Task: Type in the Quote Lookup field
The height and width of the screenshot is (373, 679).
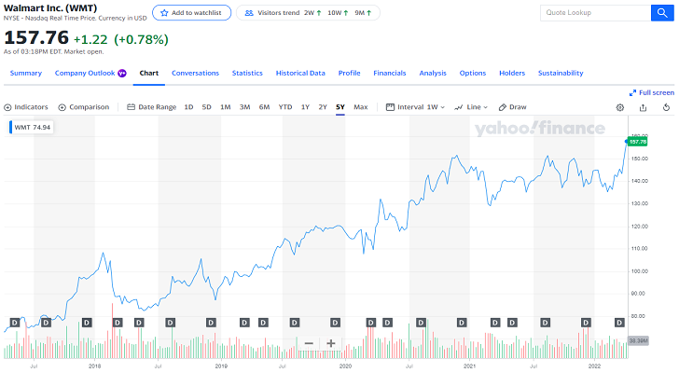Action: [x=594, y=13]
